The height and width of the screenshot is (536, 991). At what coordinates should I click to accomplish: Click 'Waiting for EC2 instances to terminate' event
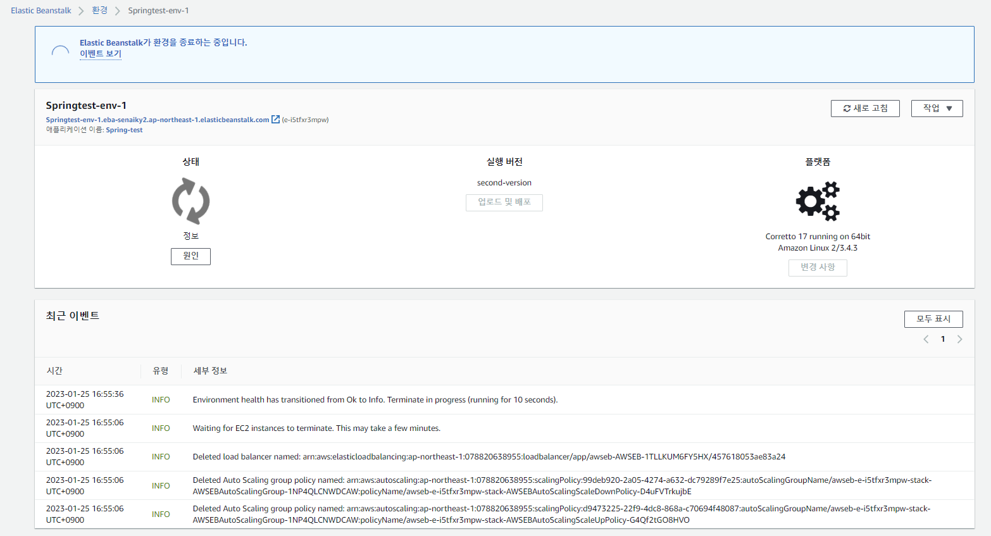point(316,428)
